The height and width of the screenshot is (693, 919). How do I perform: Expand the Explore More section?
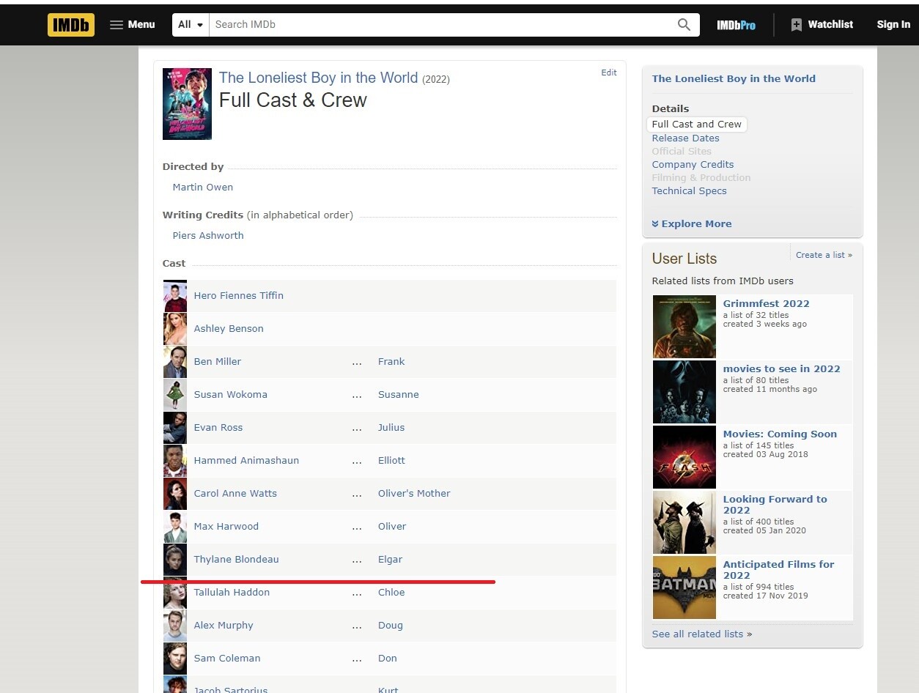pyautogui.click(x=692, y=223)
